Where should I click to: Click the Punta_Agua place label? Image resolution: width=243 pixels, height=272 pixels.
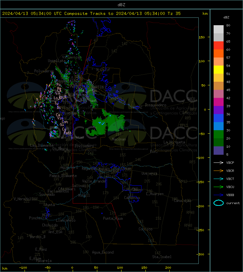[113, 218]
